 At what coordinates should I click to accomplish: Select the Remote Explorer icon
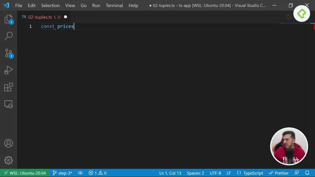pyautogui.click(x=8, y=104)
